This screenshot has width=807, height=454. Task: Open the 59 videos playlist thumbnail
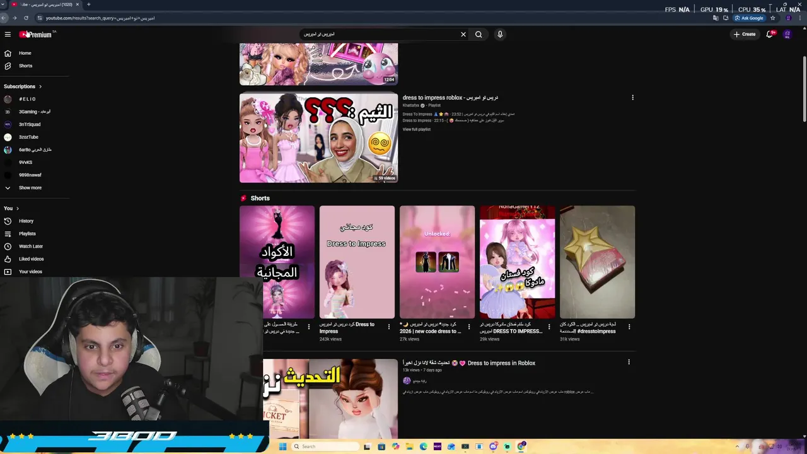pyautogui.click(x=318, y=137)
